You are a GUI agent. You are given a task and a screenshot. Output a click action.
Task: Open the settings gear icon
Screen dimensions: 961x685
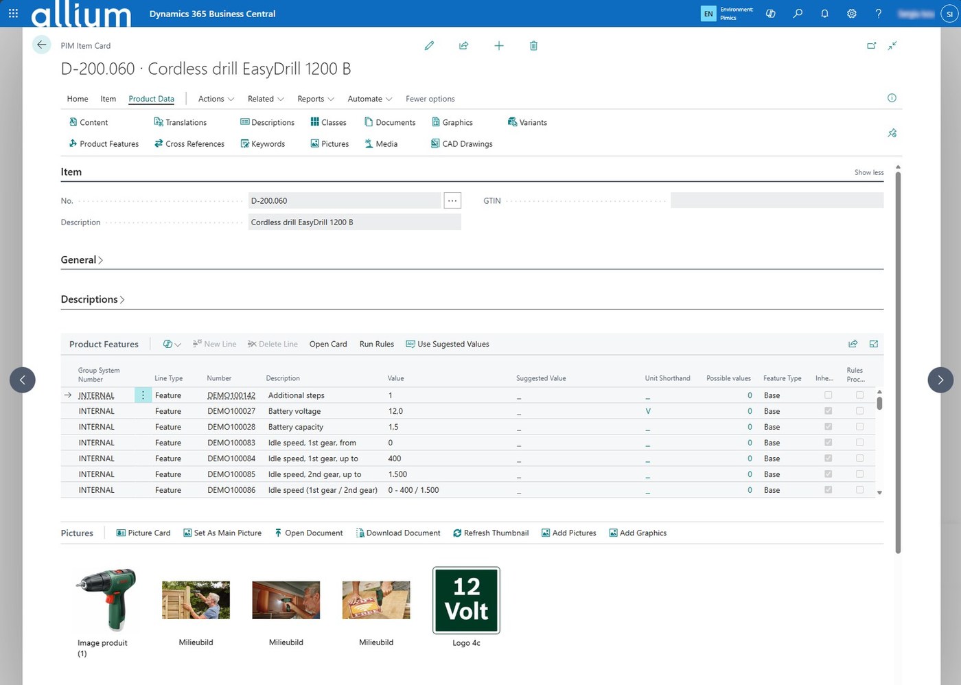(x=851, y=14)
